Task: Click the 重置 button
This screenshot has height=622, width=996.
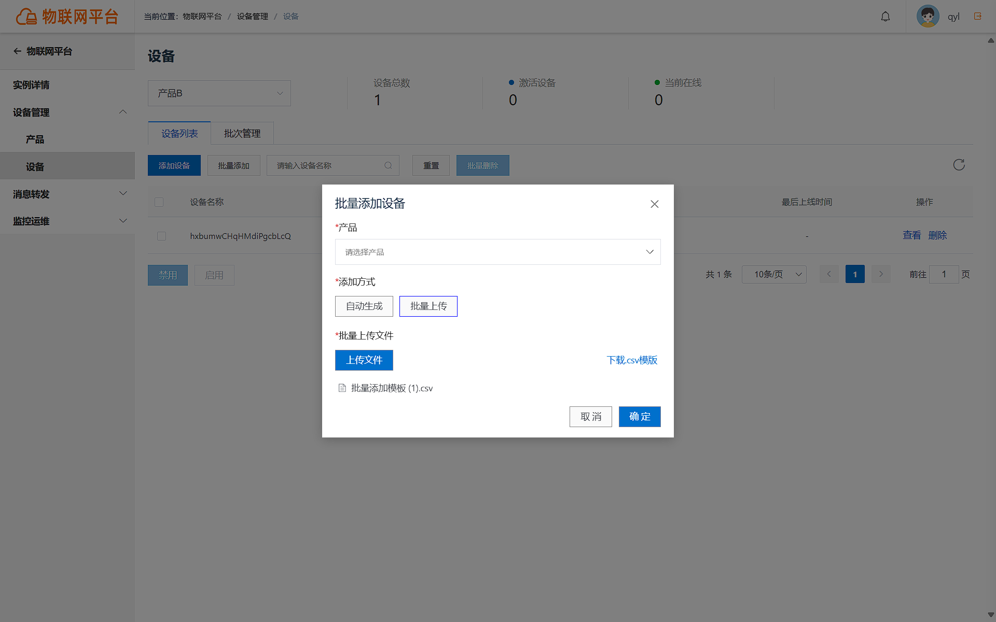Action: pos(431,165)
